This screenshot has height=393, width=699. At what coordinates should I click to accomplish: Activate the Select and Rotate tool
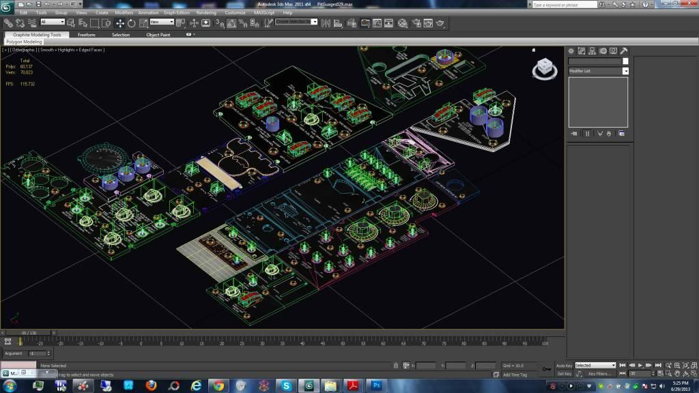pyautogui.click(x=131, y=23)
